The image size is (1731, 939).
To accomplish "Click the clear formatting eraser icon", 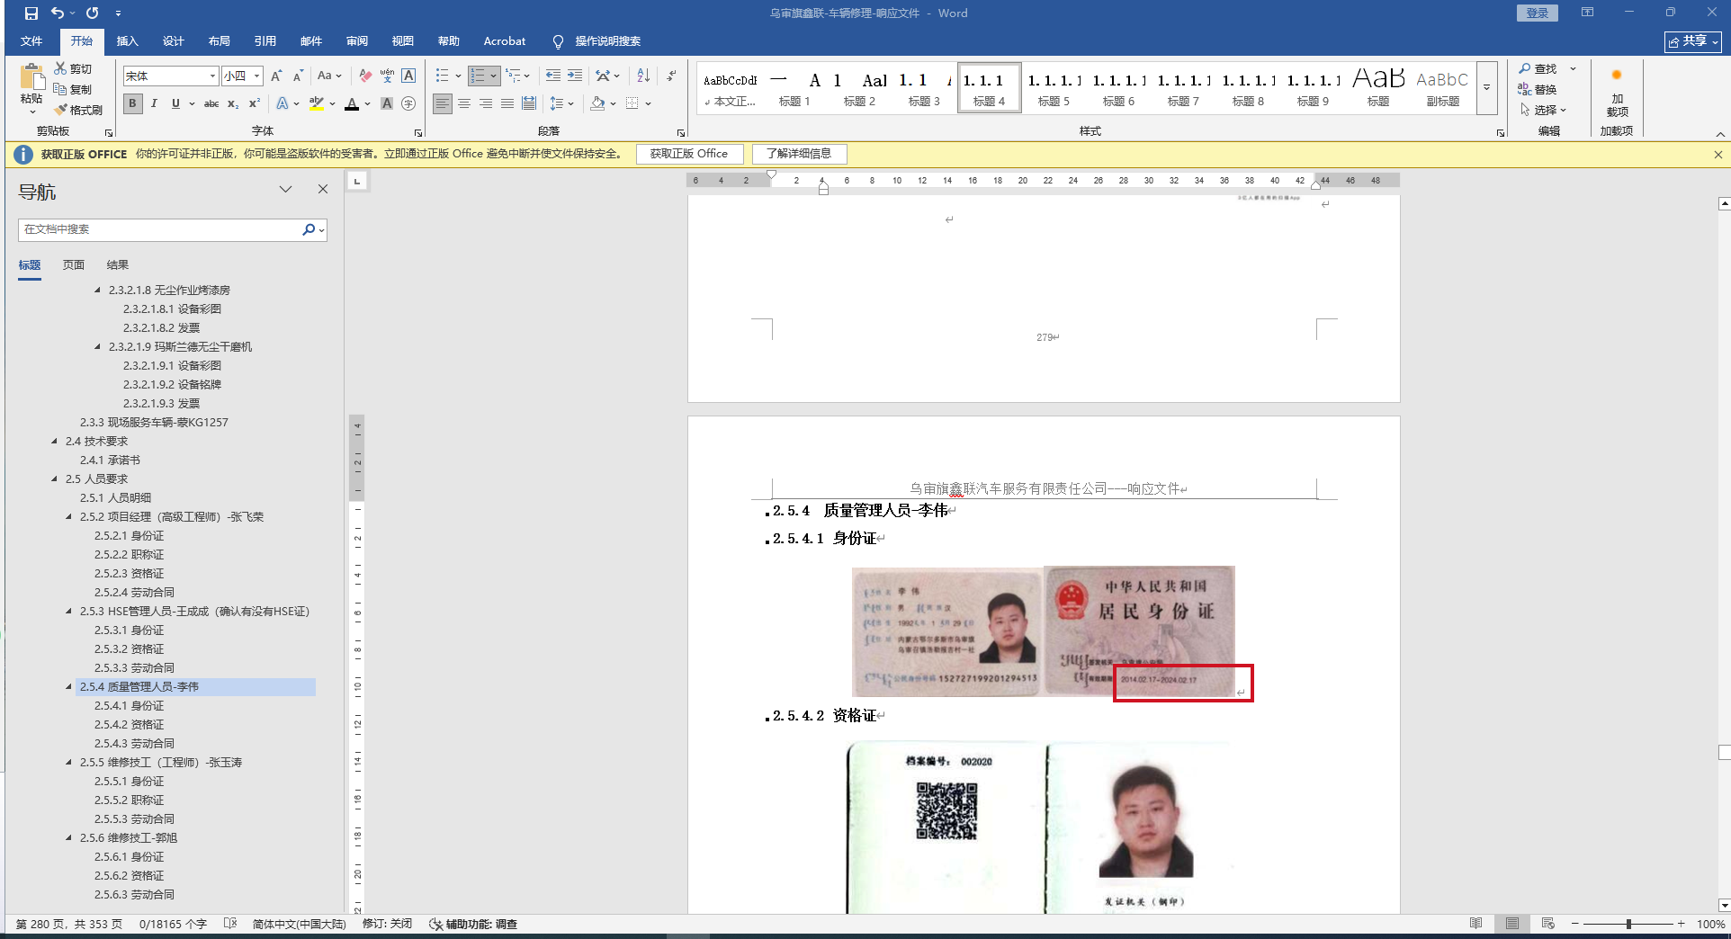I will (x=364, y=76).
